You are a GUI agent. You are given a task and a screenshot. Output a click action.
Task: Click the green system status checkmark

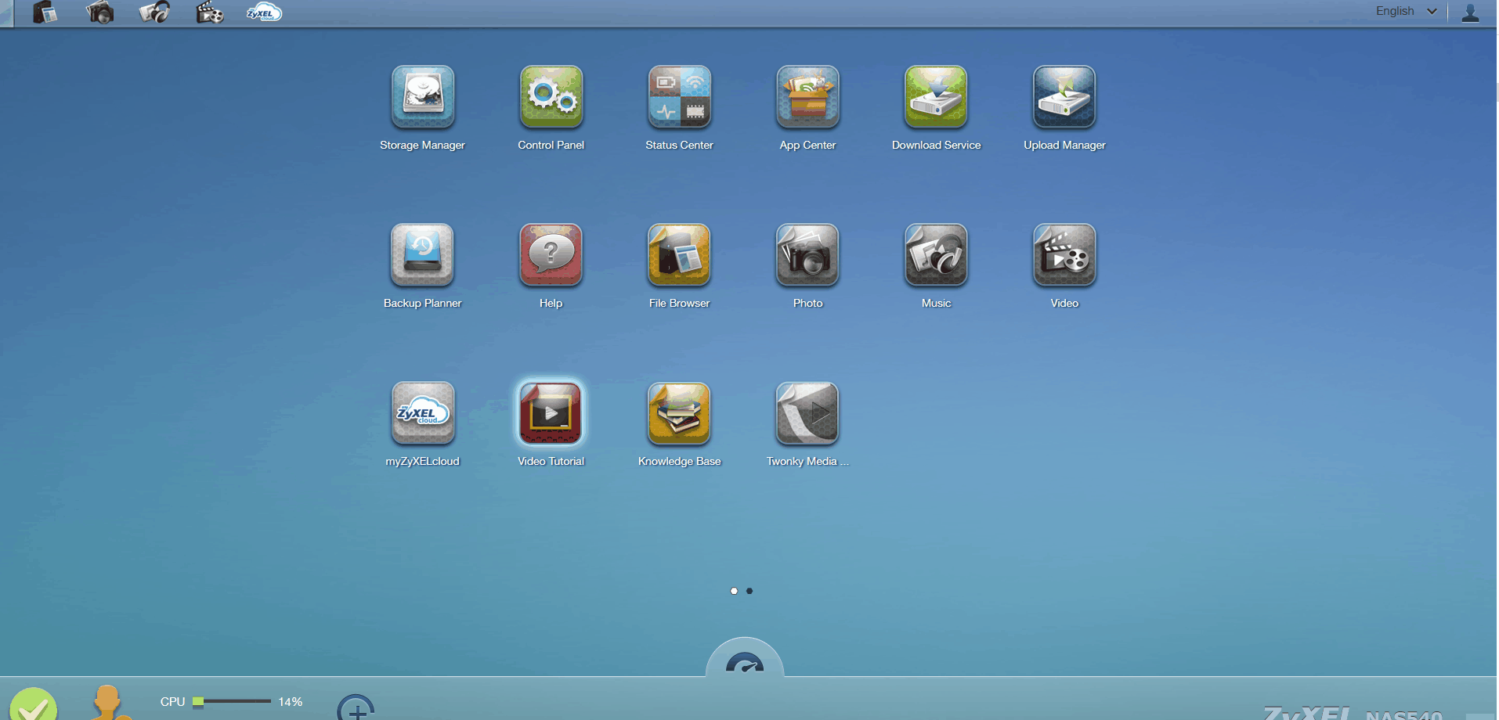tap(33, 704)
